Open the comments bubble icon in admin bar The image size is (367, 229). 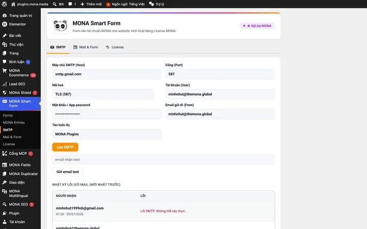[x=70, y=4]
